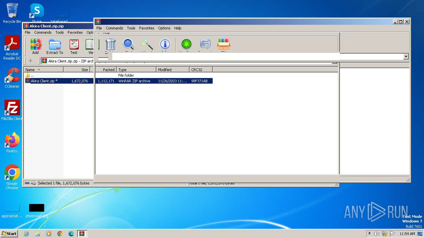Viewport: 424px width, 238px height.
Task: Open Favorites menu in front WinRAR window
Action: point(146,28)
